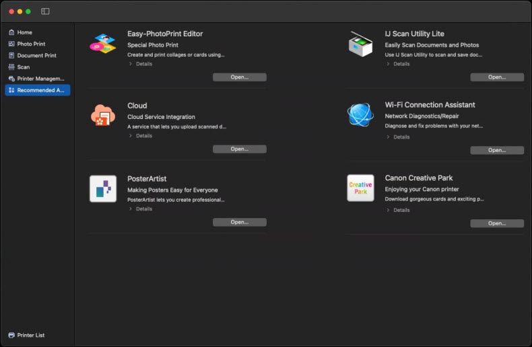532x347 pixels.
Task: Toggle the sidebar with the title bar icon
Action: click(45, 11)
